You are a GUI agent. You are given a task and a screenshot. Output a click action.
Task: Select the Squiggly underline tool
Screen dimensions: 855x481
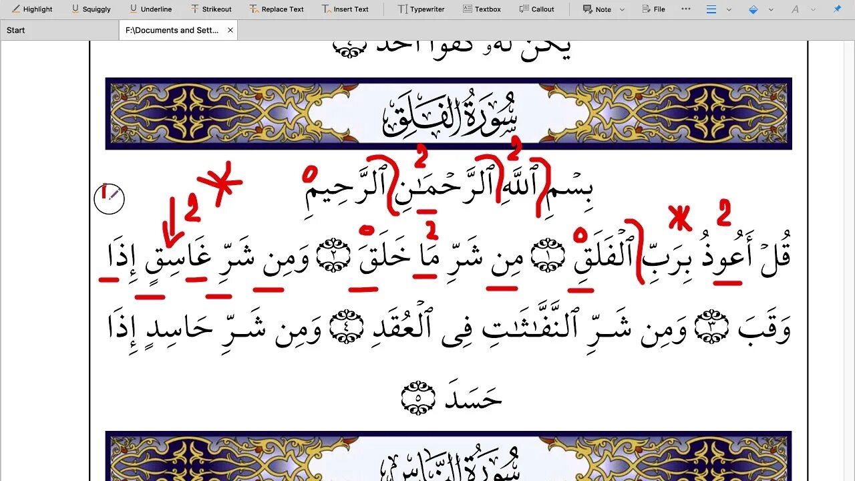click(91, 9)
